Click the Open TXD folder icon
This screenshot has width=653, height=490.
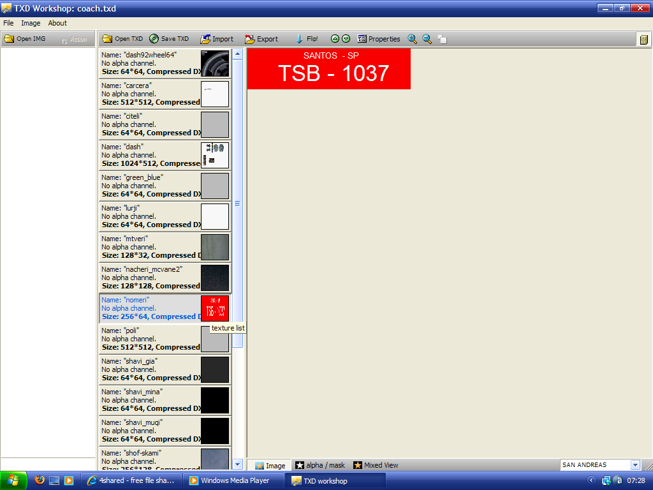(107, 39)
